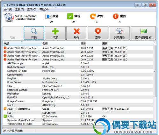The height and width of the screenshot is (135, 159).
Task: Open the 文件(F) menu
Action: coord(8,10)
